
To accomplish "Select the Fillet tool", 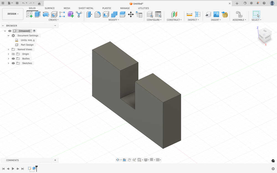I will pos(98,14).
